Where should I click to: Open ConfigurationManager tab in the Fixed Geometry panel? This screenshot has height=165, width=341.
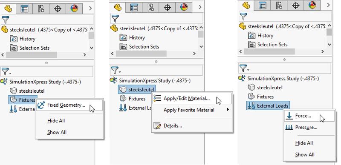point(41,9)
